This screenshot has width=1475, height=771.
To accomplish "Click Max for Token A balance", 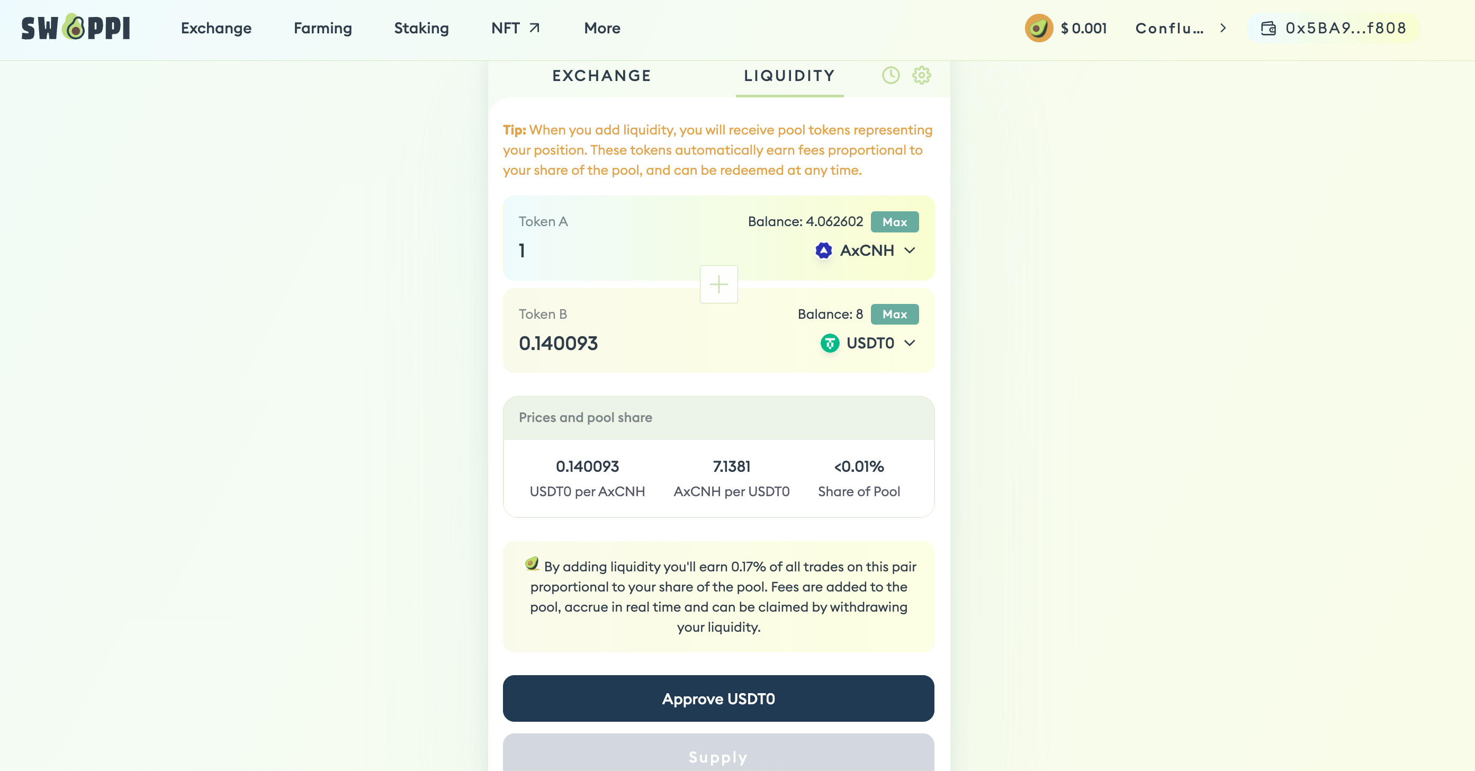I will (x=894, y=222).
